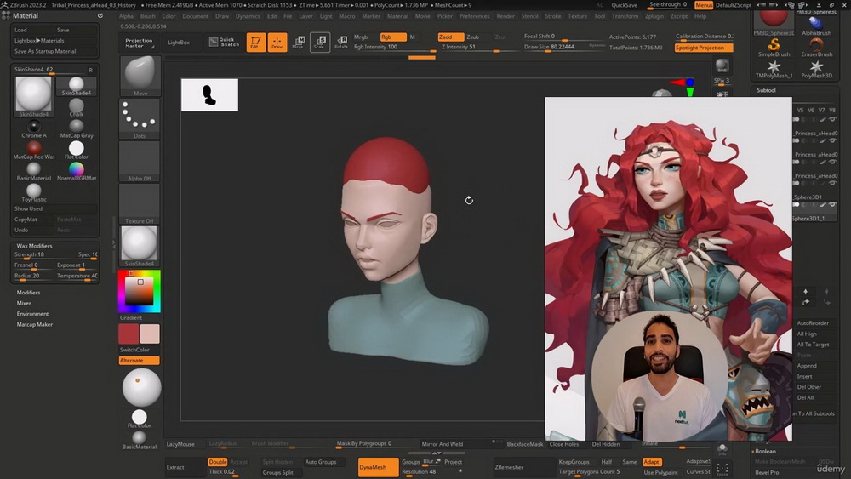Toggle Spotlight Projection
Viewport: 851px width, 479px height.
[704, 48]
